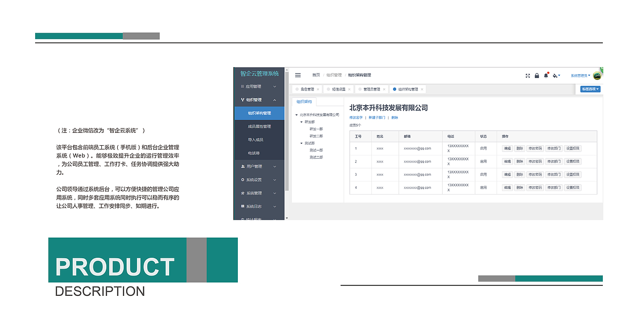This screenshot has height=320, width=633.
Task: Open the notification bell icon
Action: pos(546,76)
